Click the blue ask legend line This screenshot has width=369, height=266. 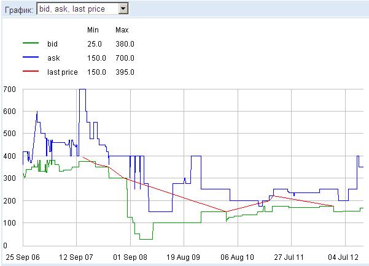click(x=31, y=57)
